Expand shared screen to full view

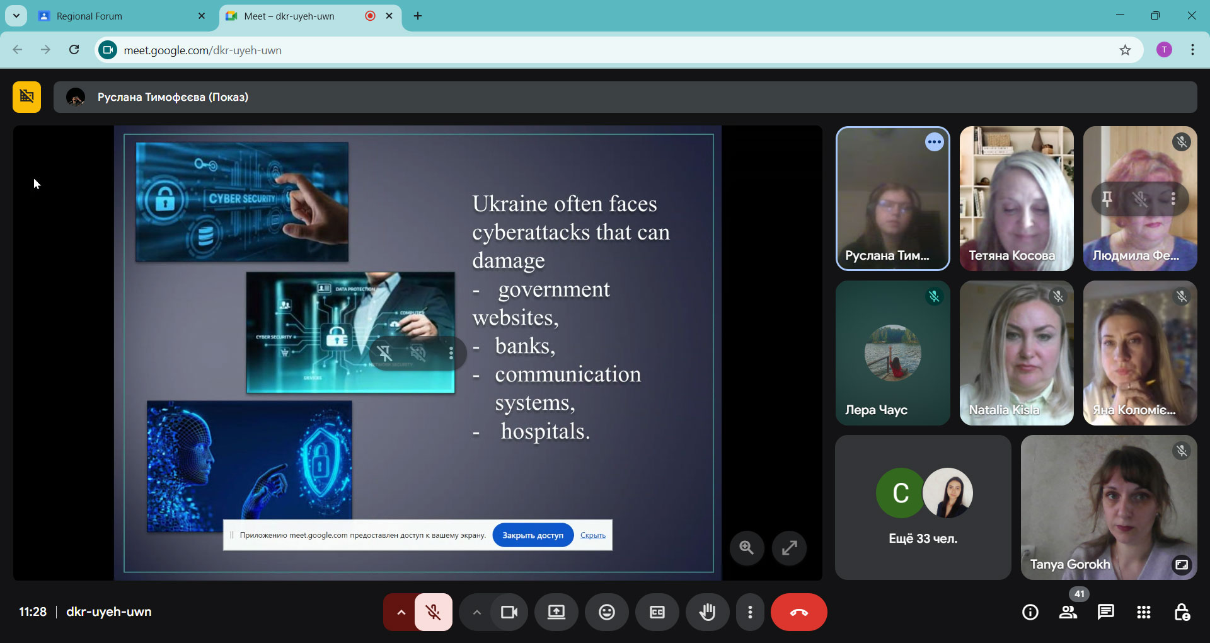[789, 548]
